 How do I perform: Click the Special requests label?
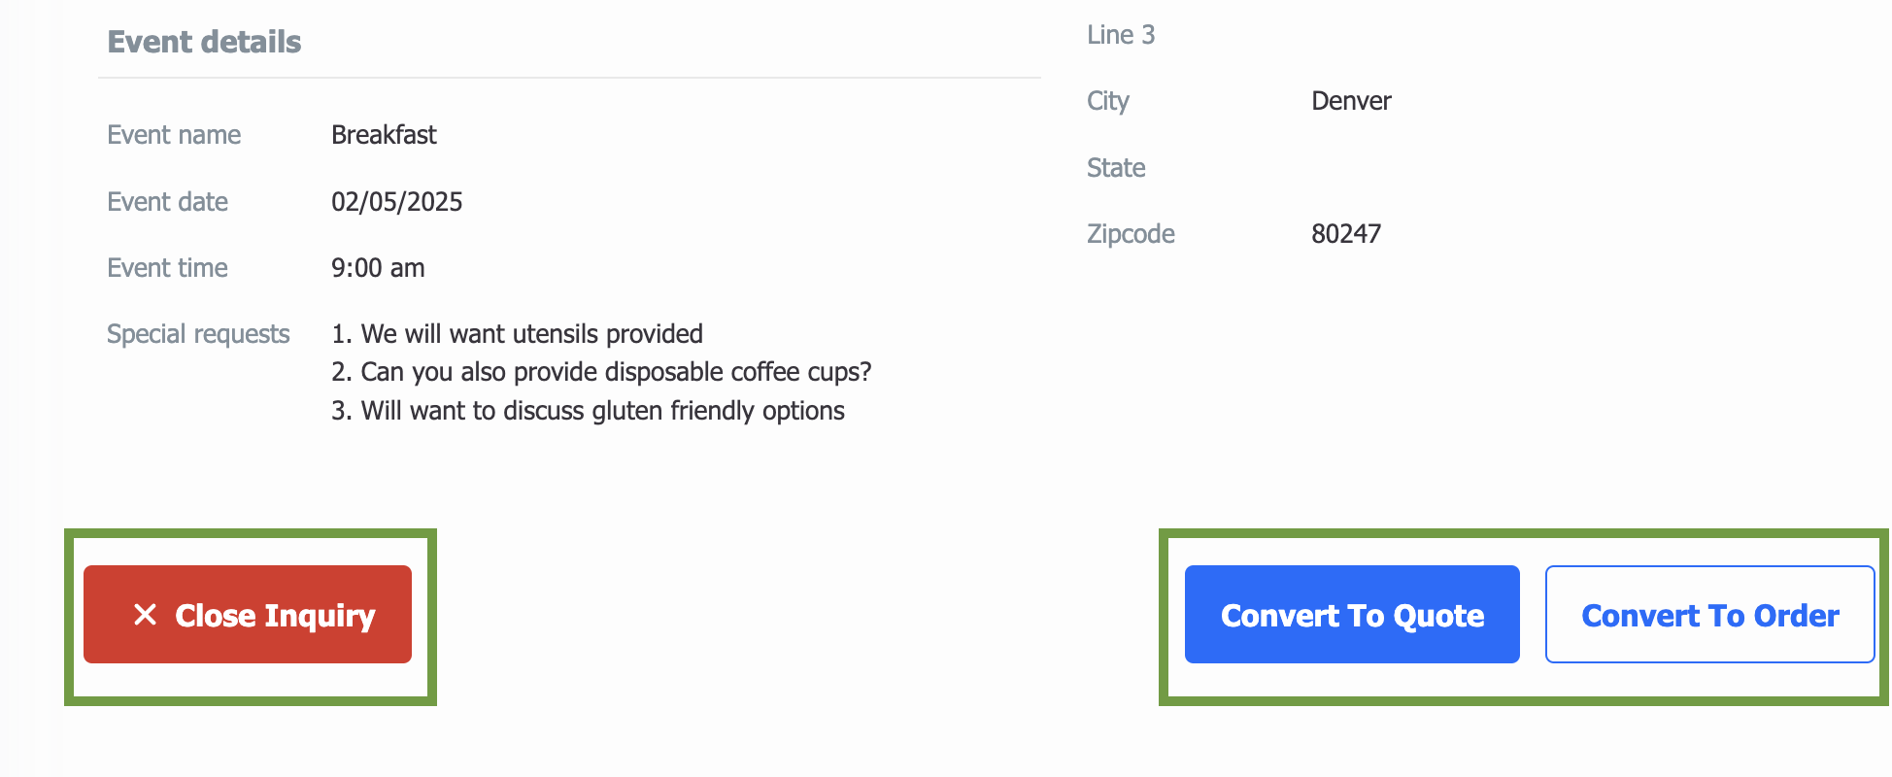point(198,334)
